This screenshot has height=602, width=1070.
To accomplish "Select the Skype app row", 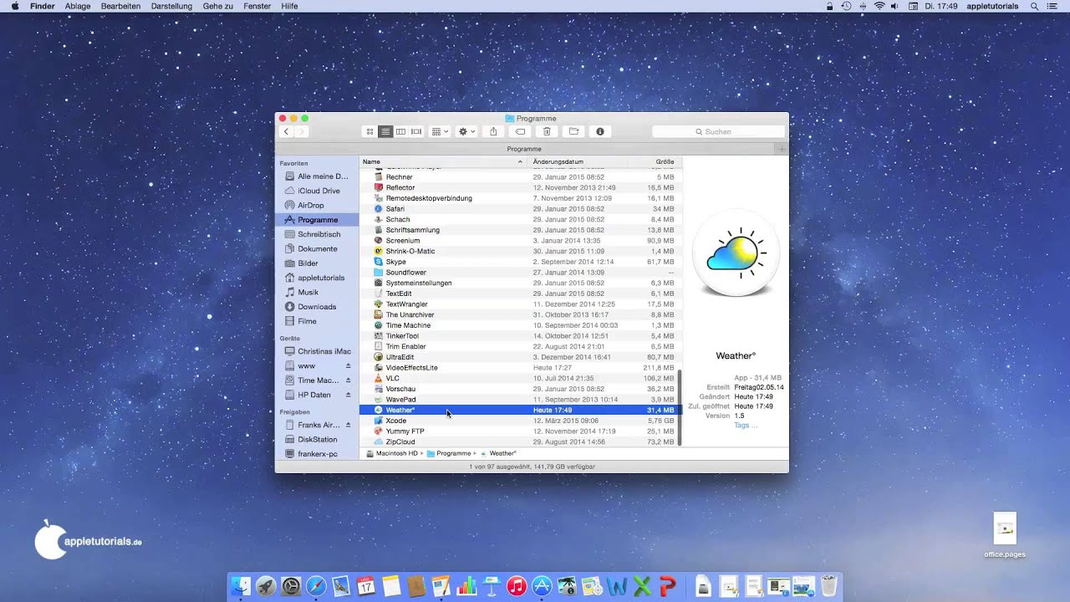I will [521, 262].
